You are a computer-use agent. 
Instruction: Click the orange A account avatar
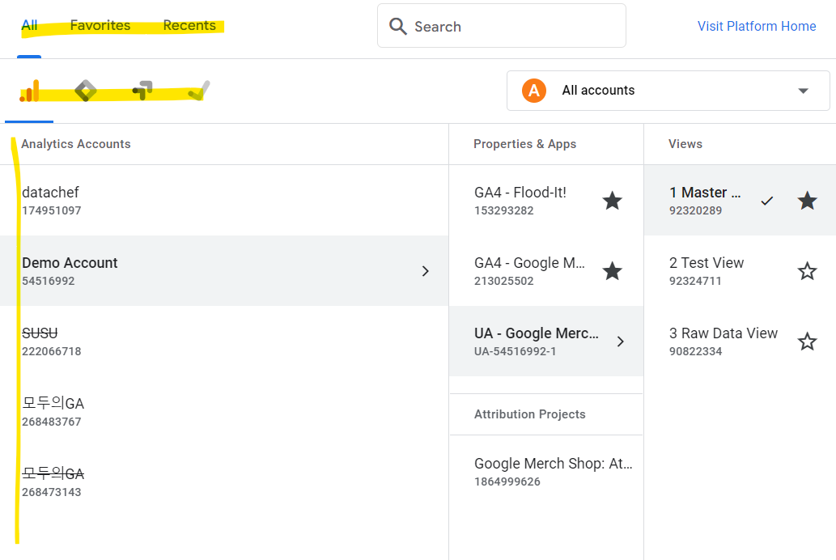pyautogui.click(x=533, y=91)
